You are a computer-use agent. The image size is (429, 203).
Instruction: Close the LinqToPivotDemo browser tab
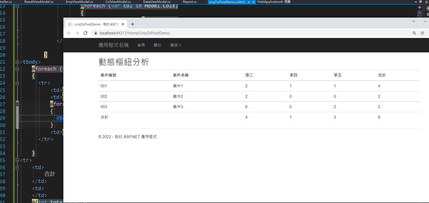pyautogui.click(x=123, y=24)
